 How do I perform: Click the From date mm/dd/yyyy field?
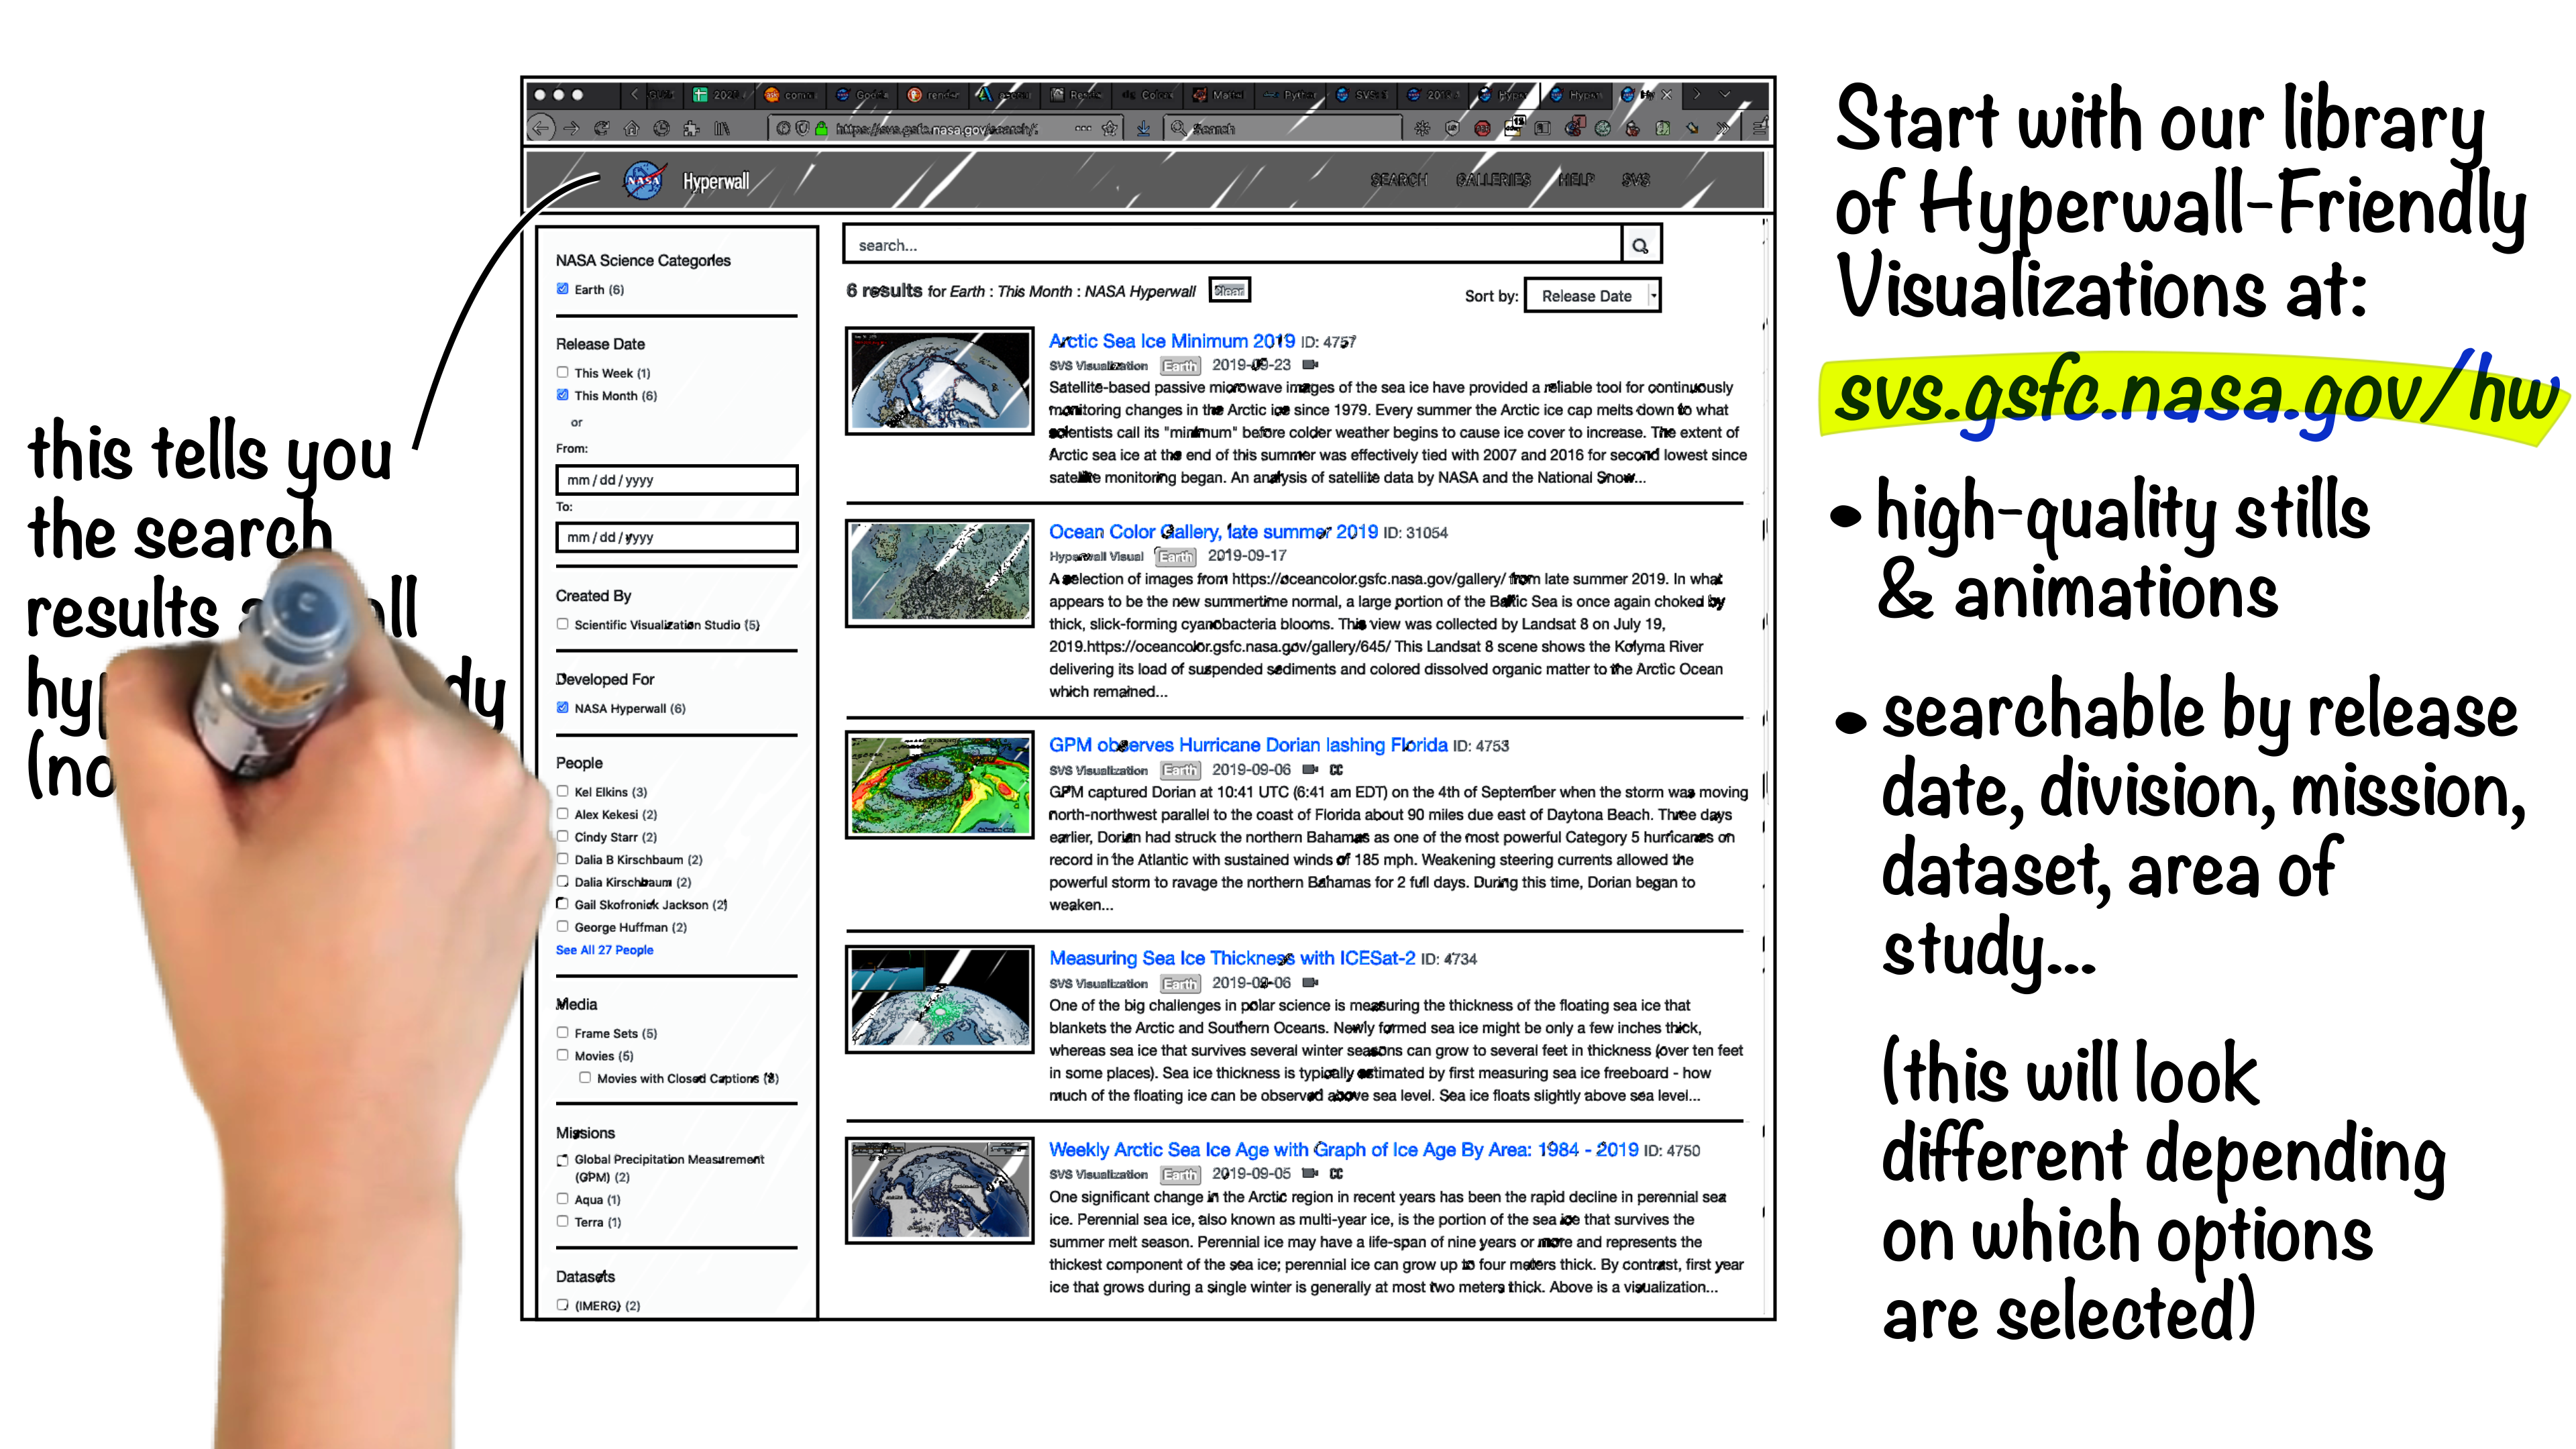[676, 480]
